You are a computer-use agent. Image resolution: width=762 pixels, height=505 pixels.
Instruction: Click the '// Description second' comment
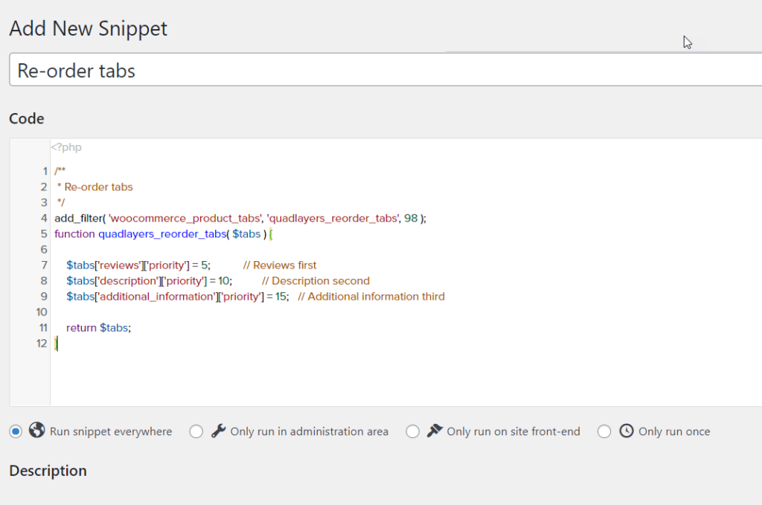coord(316,280)
